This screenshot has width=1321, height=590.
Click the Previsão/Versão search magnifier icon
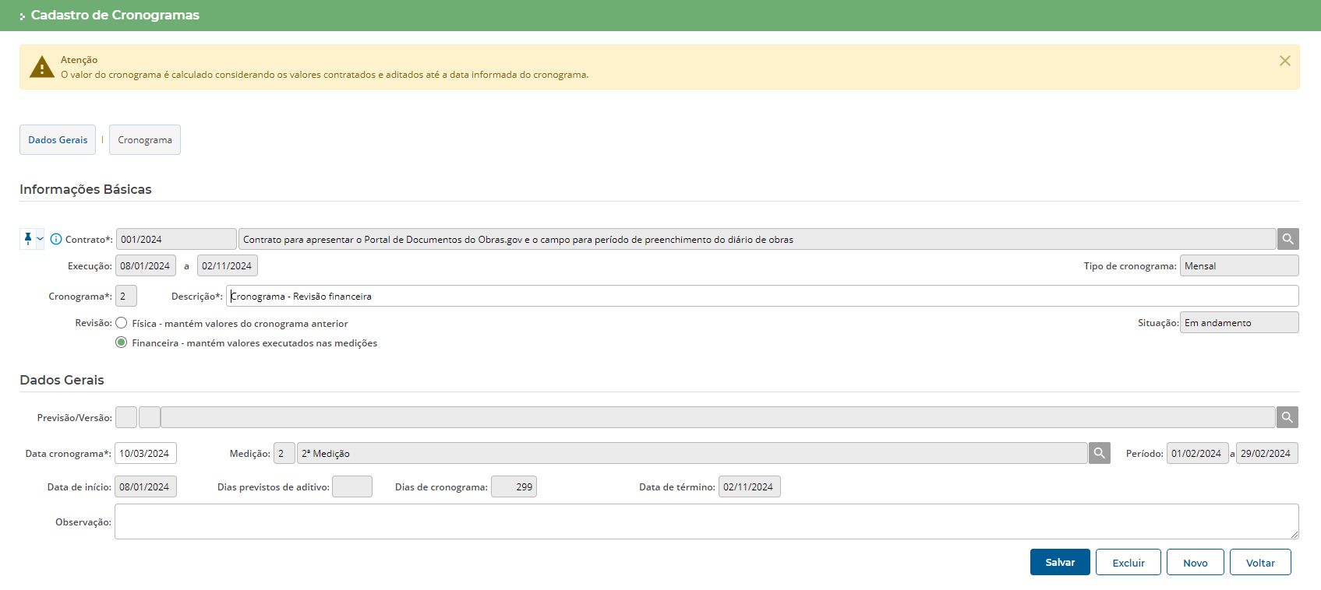(1287, 417)
